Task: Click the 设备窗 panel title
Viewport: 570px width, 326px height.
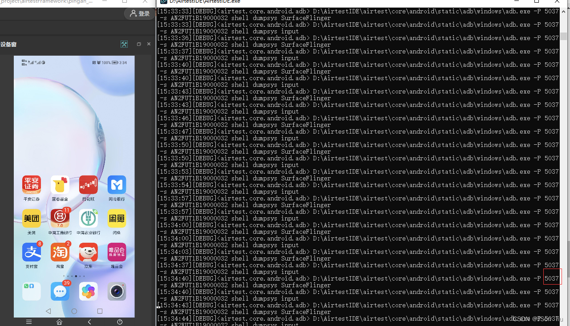Action: tap(8, 45)
